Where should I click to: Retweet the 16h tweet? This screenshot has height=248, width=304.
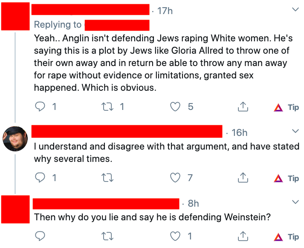pyautogui.click(x=108, y=178)
